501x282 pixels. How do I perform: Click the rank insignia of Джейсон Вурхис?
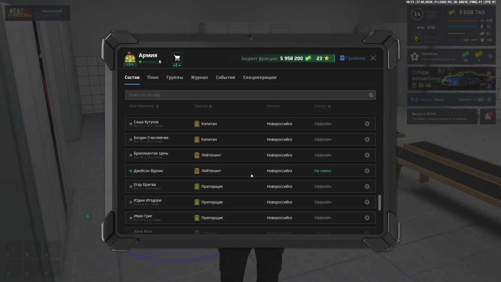(197, 171)
